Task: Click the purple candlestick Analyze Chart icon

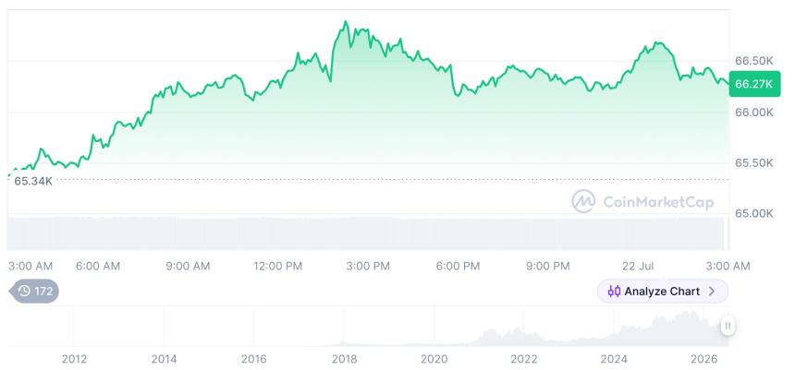Action: point(614,292)
